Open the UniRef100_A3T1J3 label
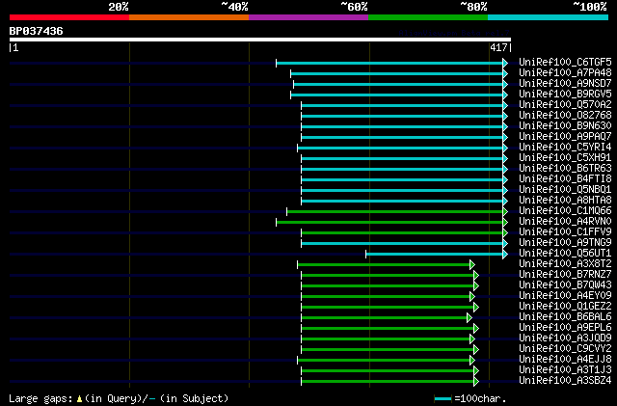Viewport: 617px width, 406px height. click(565, 370)
